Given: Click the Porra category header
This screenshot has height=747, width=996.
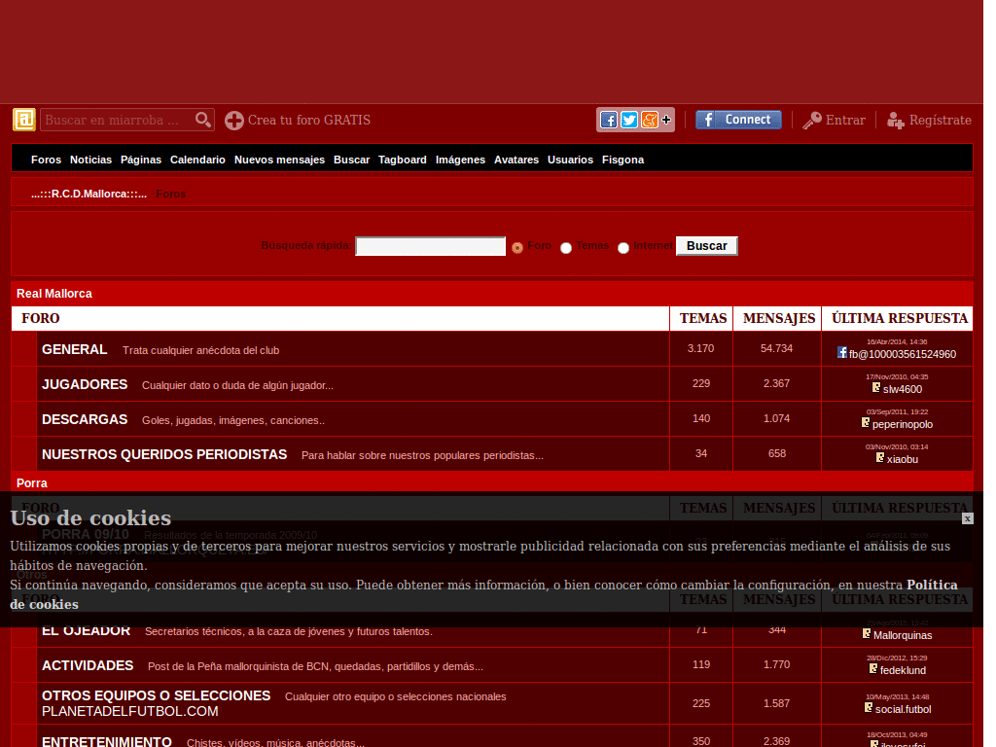Looking at the screenshot, I should (32, 482).
